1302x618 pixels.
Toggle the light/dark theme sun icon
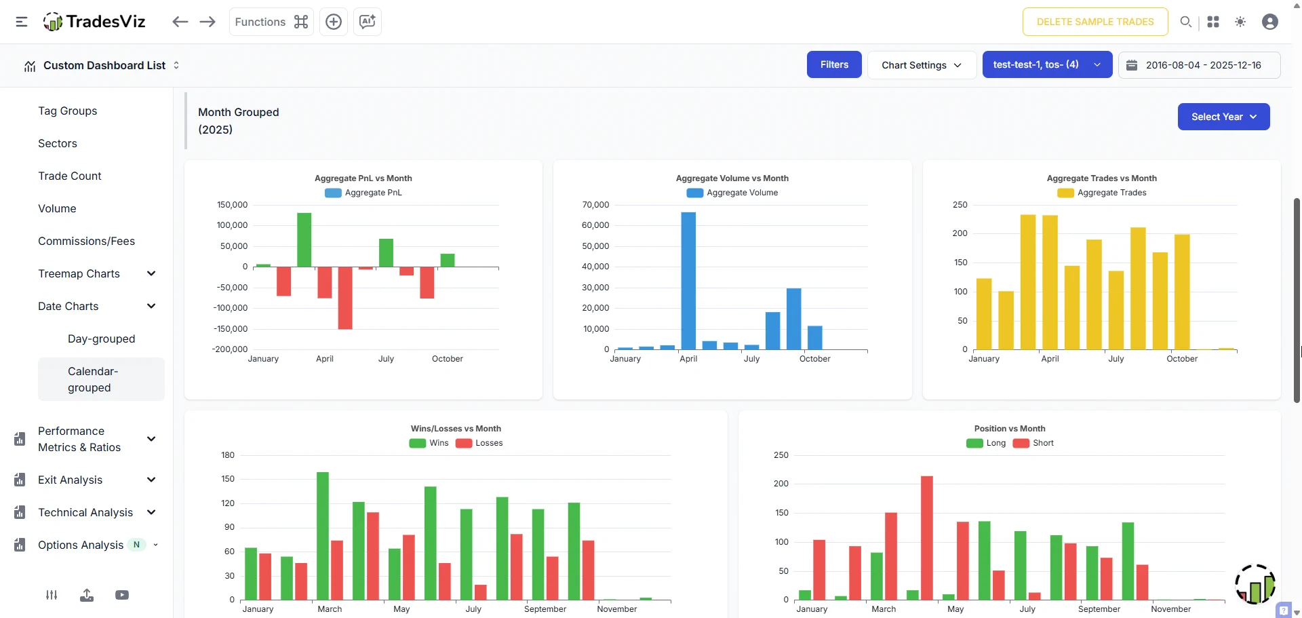tap(1240, 22)
